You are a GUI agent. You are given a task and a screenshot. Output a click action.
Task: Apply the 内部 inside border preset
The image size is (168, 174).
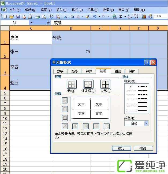click(105, 84)
